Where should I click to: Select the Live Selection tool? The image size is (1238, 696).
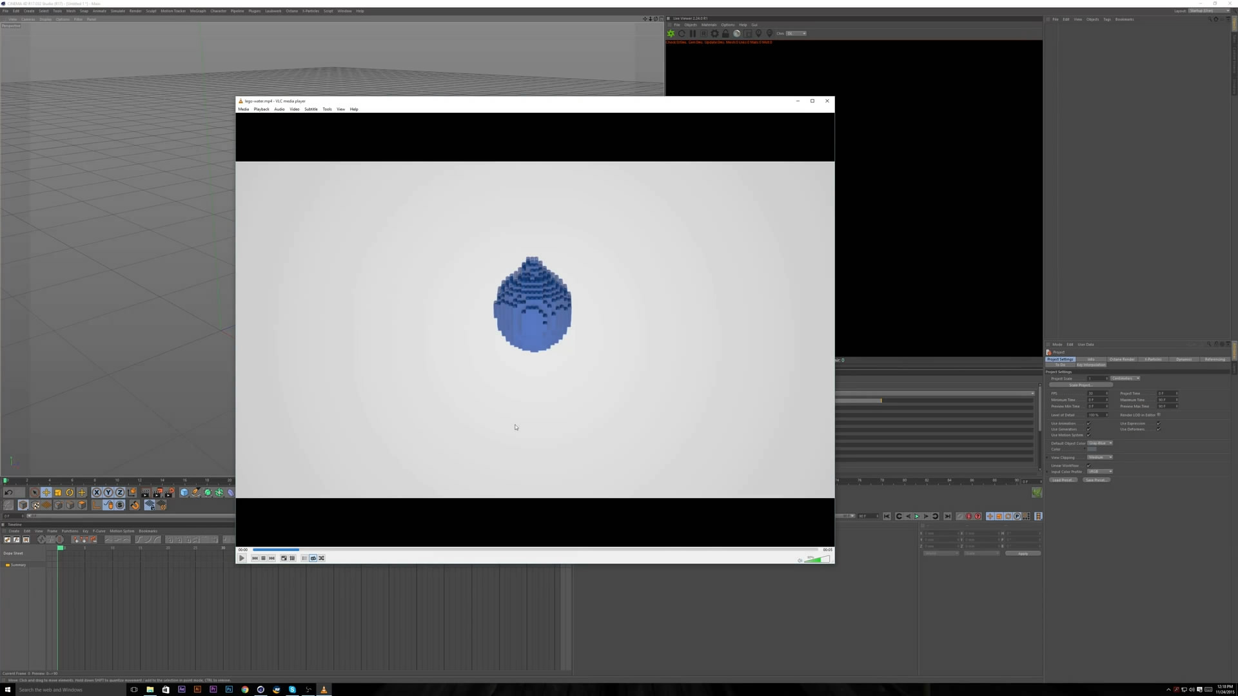point(34,492)
